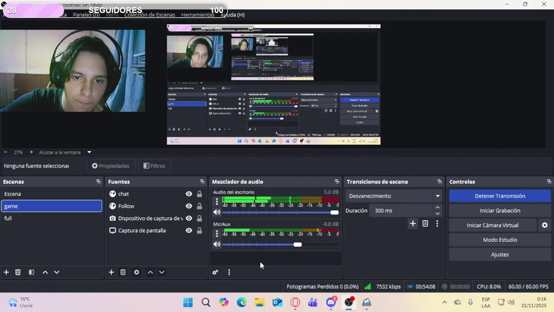Open Ajustes settings button
This screenshot has width=554, height=312.
(500, 254)
